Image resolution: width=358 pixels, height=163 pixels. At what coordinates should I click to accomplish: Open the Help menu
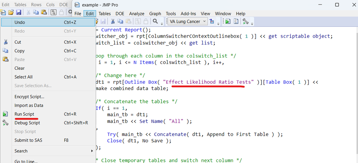pos(240,14)
